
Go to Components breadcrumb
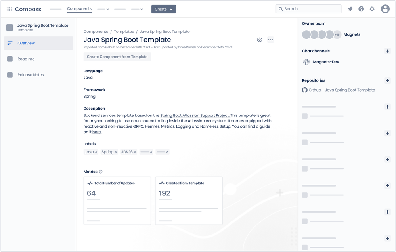(96, 32)
